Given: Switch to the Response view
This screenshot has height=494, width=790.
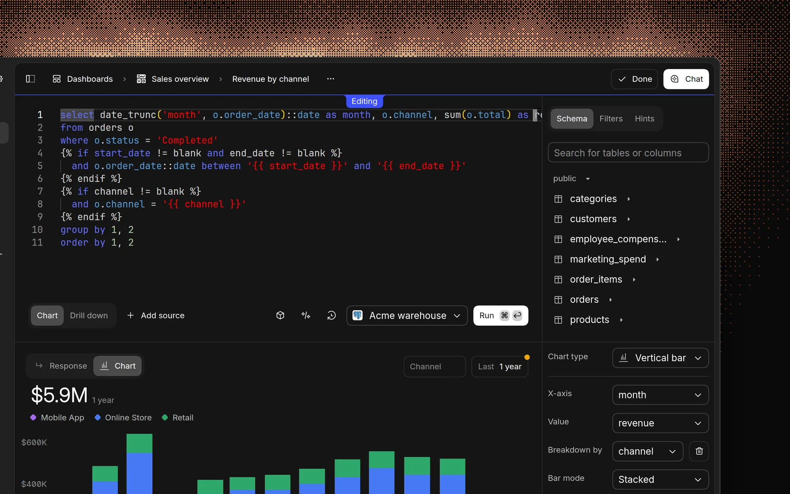Looking at the screenshot, I should point(61,366).
